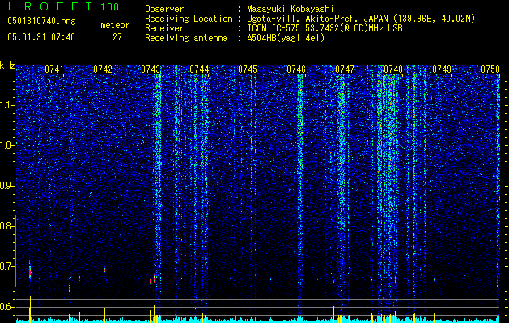Screen dimensions: 509x323
Task: Click the 0742 time marker
Action: coord(103,69)
